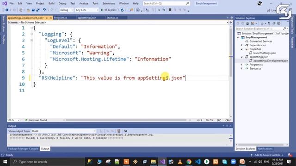Toggle Show All Files in Solution Explorer

tap(278, 24)
